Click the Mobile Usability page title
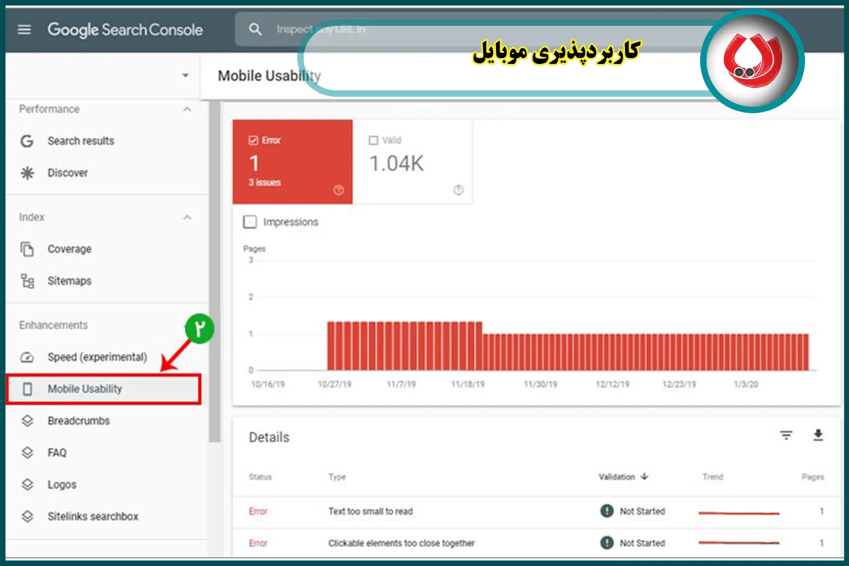Image resolution: width=849 pixels, height=566 pixels. click(x=270, y=76)
